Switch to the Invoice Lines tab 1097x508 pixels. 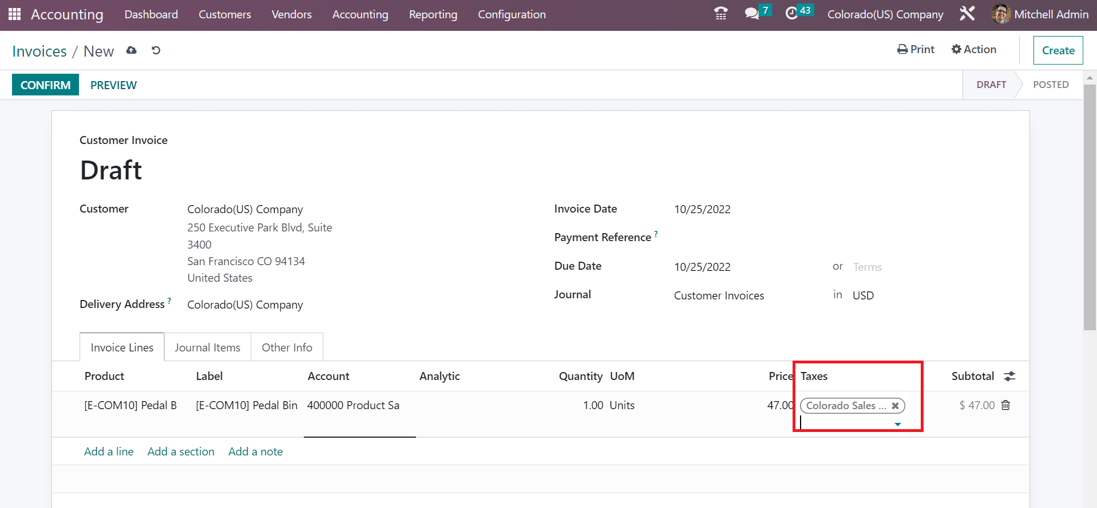pos(122,347)
